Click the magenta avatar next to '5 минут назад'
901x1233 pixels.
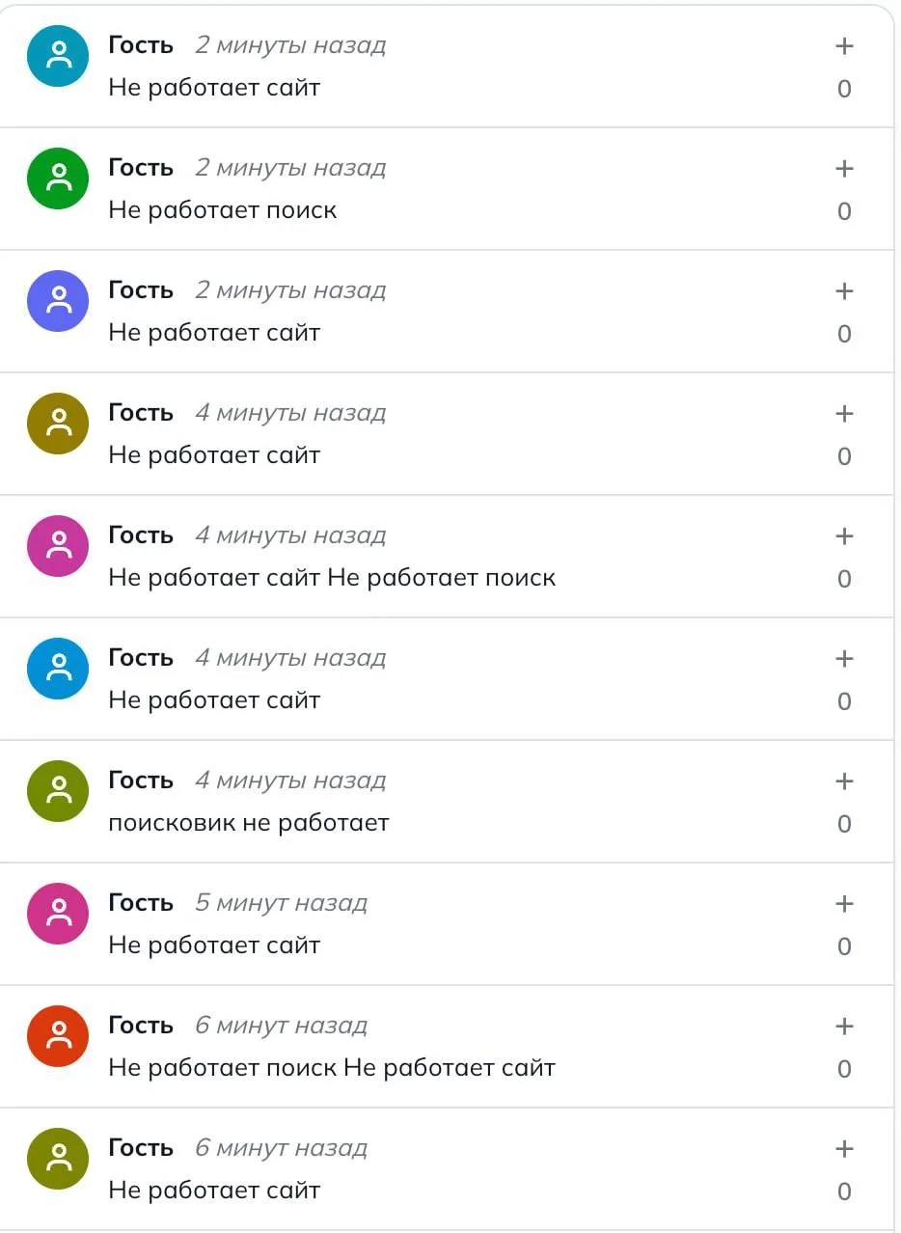[58, 914]
